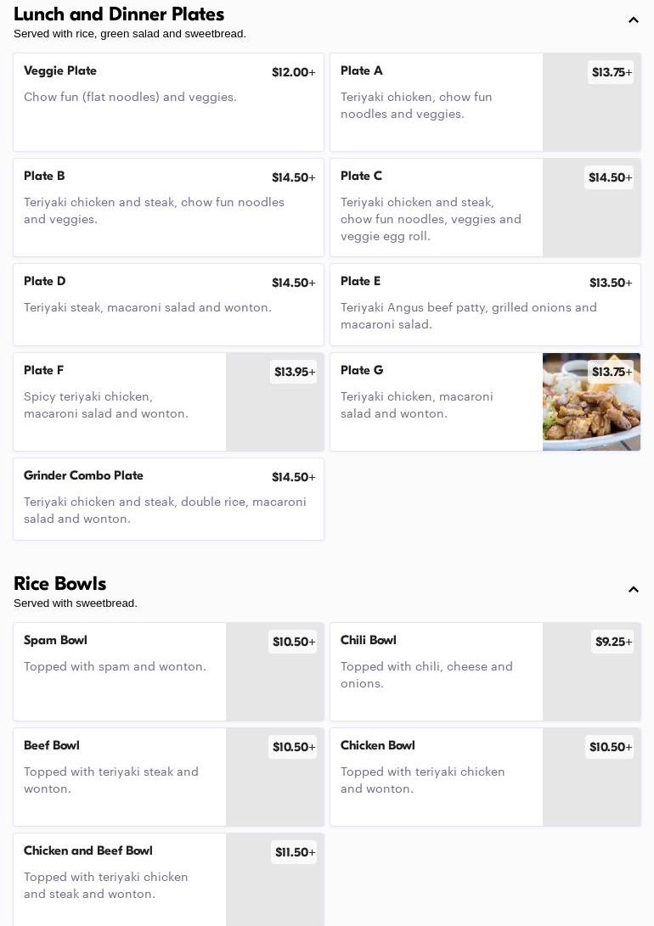Add Plate A using the $13.75+ button
Viewport: 654px width, 926px height.
point(611,72)
